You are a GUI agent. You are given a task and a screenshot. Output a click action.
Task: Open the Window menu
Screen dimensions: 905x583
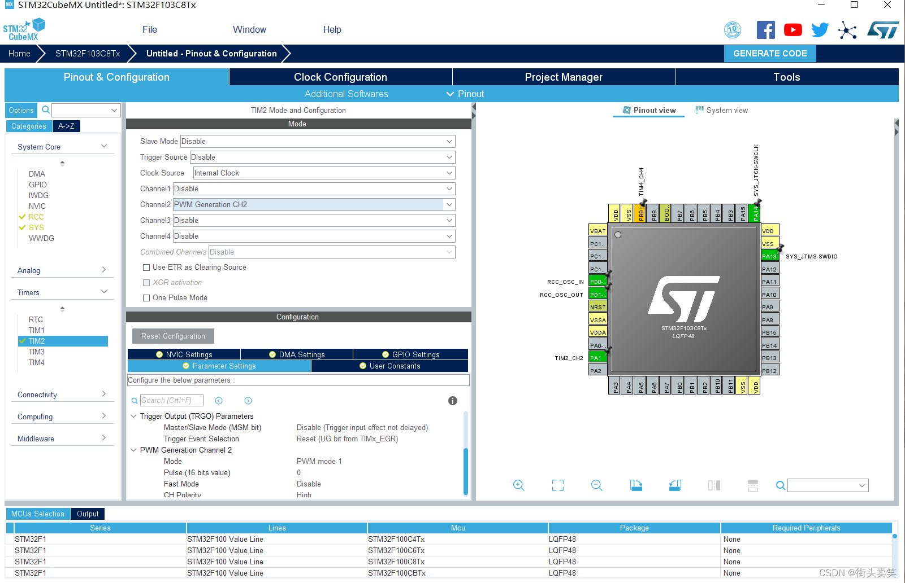pos(249,29)
